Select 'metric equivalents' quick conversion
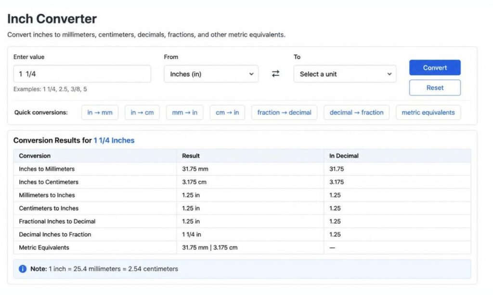 pyautogui.click(x=428, y=112)
